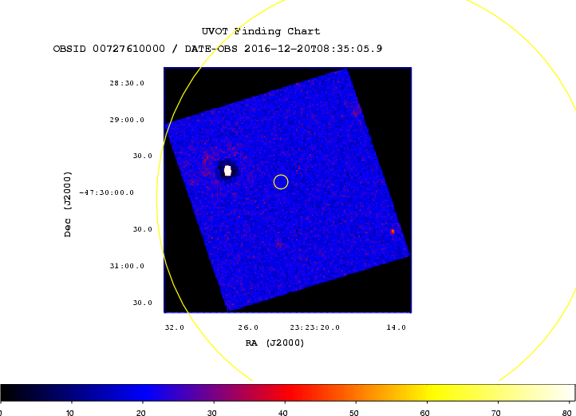Screen dimensions: 576x416
Task: Click the colorbar value label 70
Action: (496, 413)
